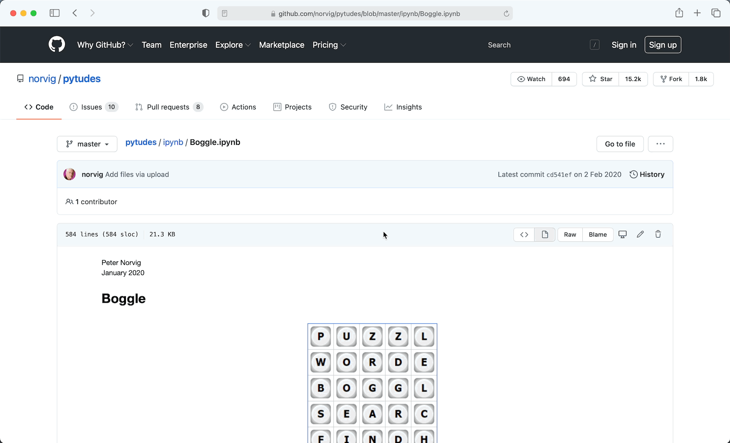Screen dimensions: 730x443
Task: Open the Team nav item
Action: click(151, 45)
